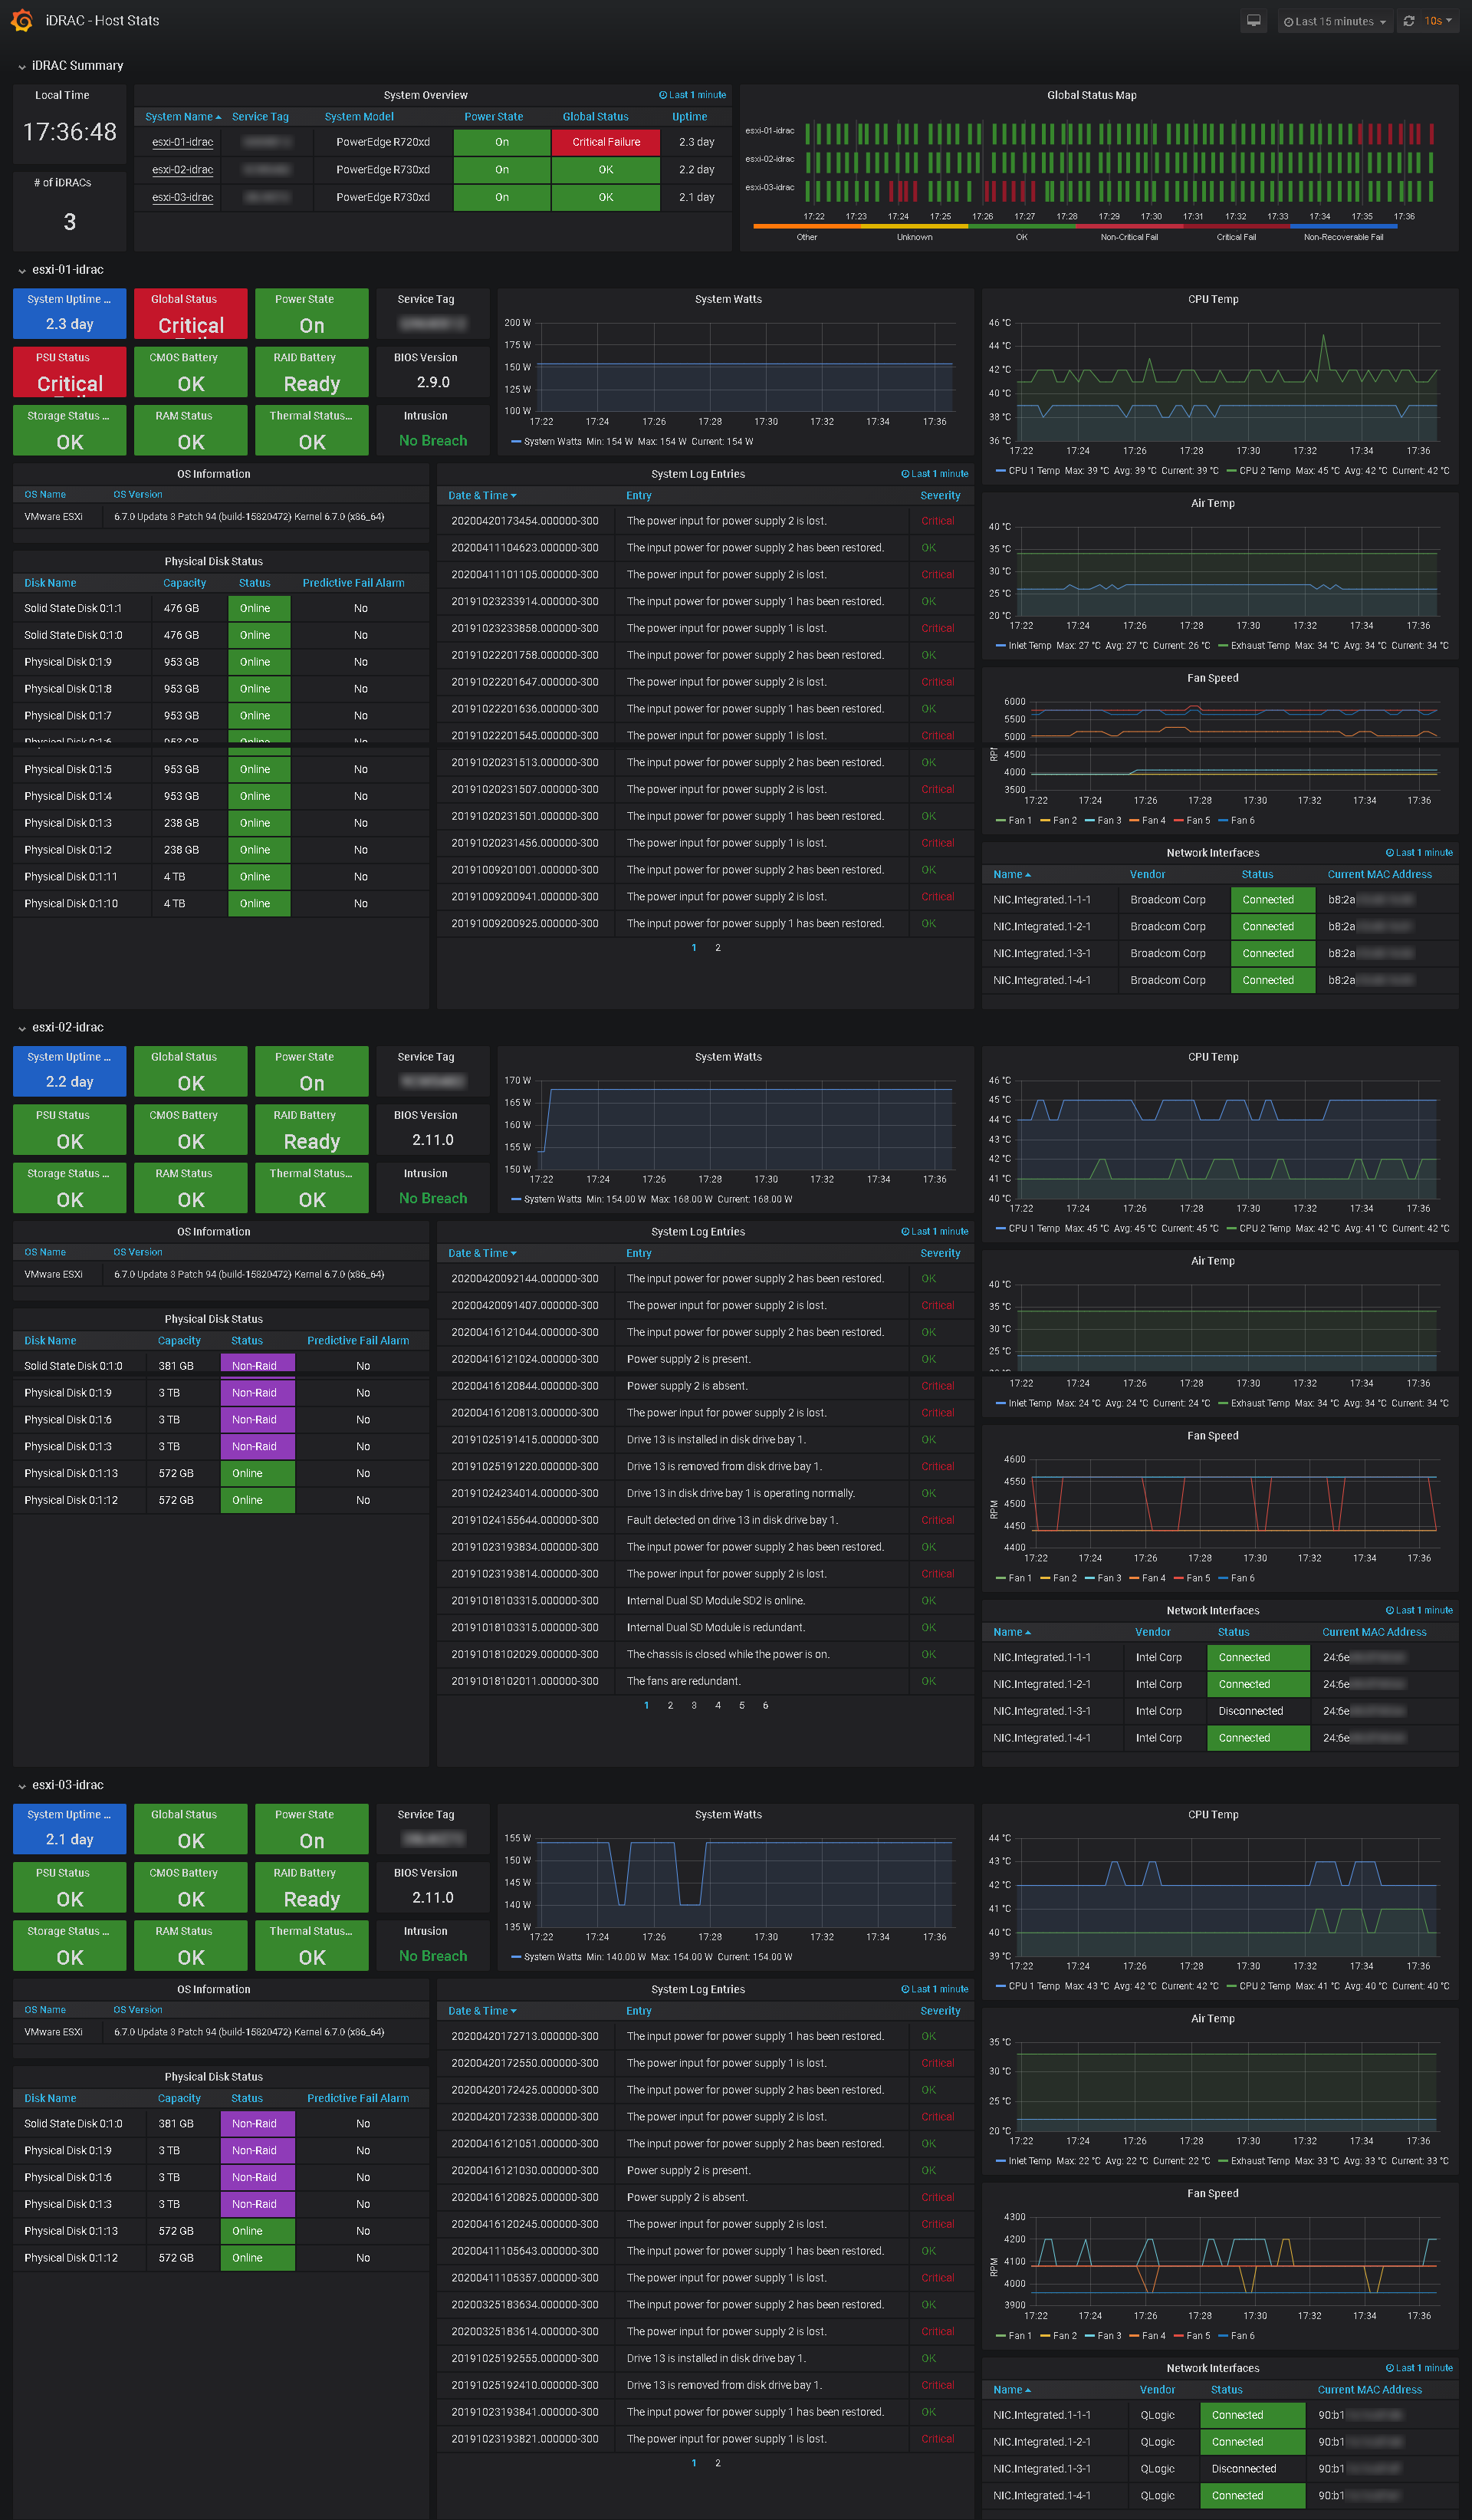Toggle CPU 2 Temp legend in esxi-02 chart
The width and height of the screenshot is (1472, 2520).
coord(1267,1228)
